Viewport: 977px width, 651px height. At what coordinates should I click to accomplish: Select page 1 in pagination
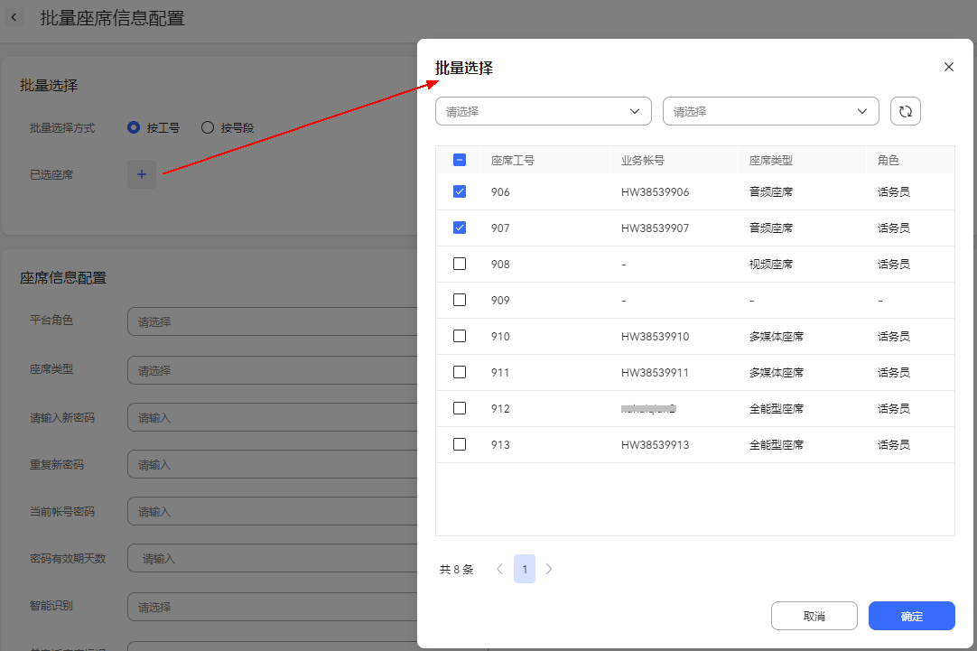pos(525,569)
